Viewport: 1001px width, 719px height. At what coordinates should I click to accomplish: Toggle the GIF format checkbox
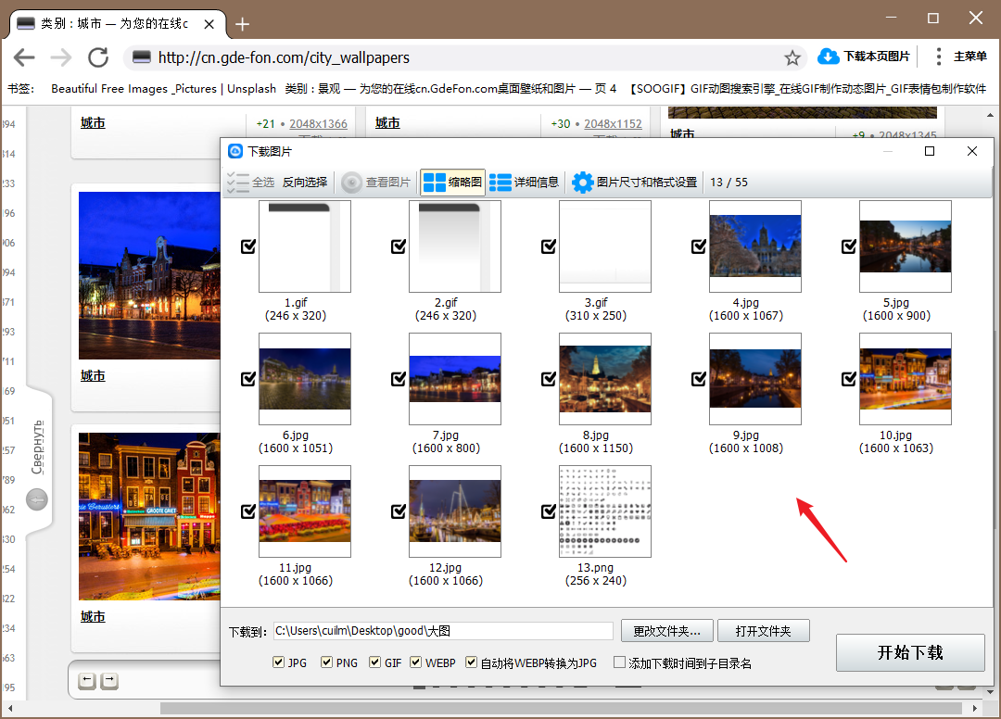[x=374, y=662]
